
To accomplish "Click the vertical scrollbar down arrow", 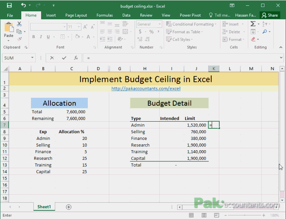I will pyautogui.click(x=282, y=200).
